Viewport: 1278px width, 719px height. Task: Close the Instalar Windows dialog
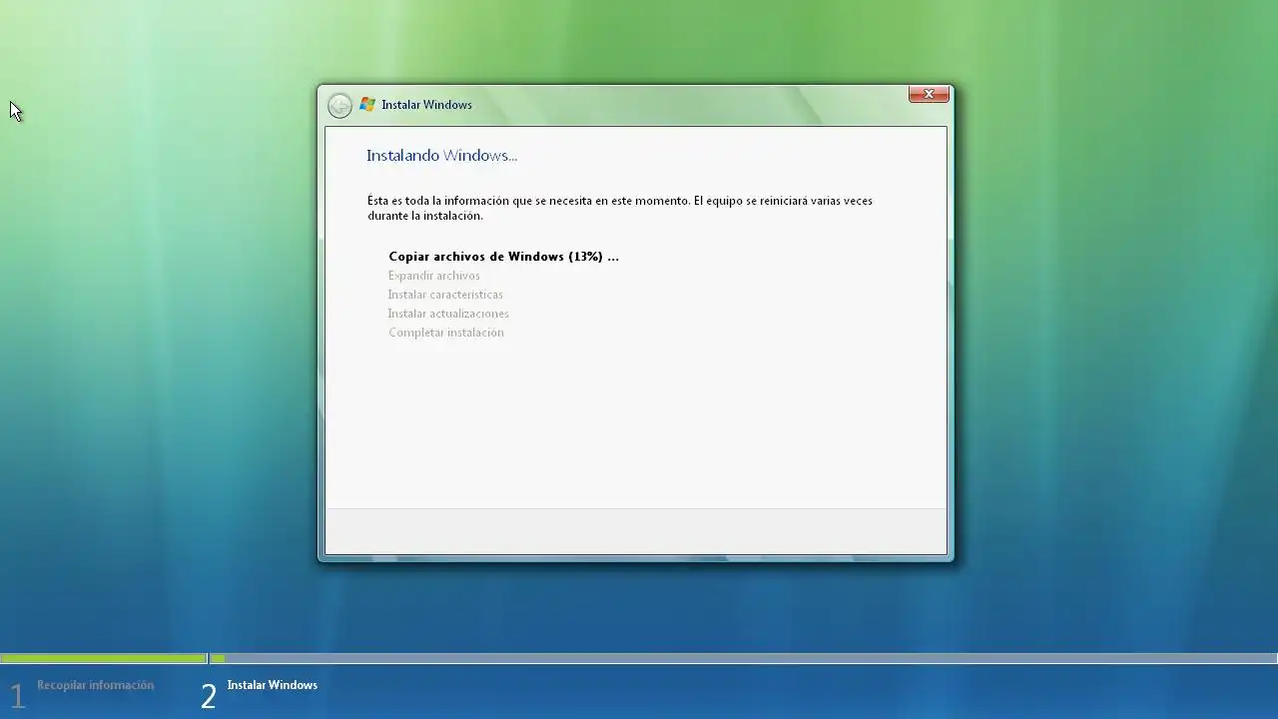coord(929,94)
